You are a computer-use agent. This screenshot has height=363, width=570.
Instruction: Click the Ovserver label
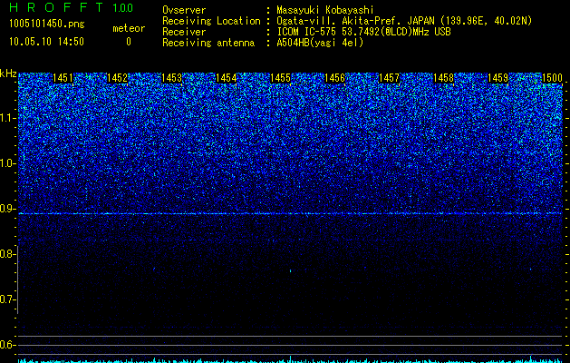tap(184, 10)
